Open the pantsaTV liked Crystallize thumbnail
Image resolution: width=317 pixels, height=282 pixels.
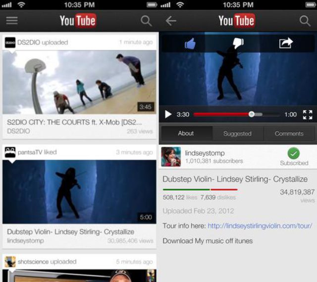(x=79, y=191)
